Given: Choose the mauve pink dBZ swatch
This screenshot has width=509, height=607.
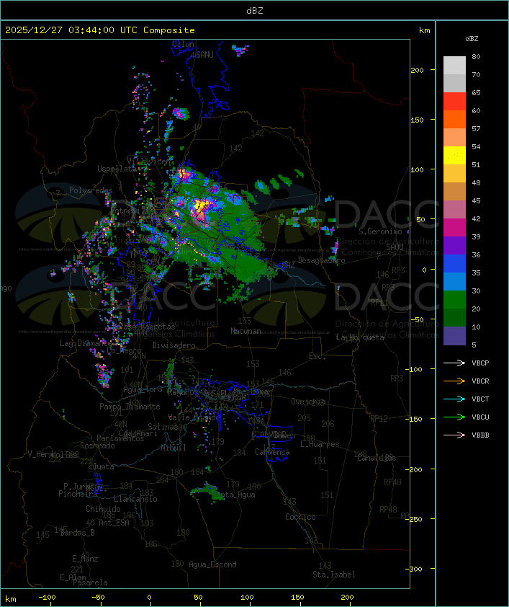Looking at the screenshot, I should (x=454, y=210).
